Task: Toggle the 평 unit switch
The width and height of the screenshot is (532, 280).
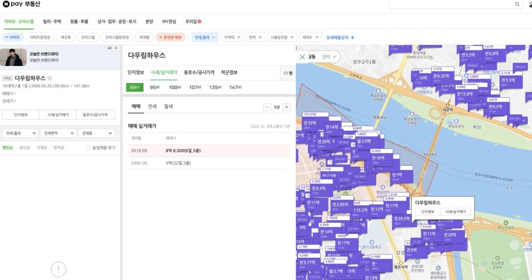Action: tap(288, 73)
